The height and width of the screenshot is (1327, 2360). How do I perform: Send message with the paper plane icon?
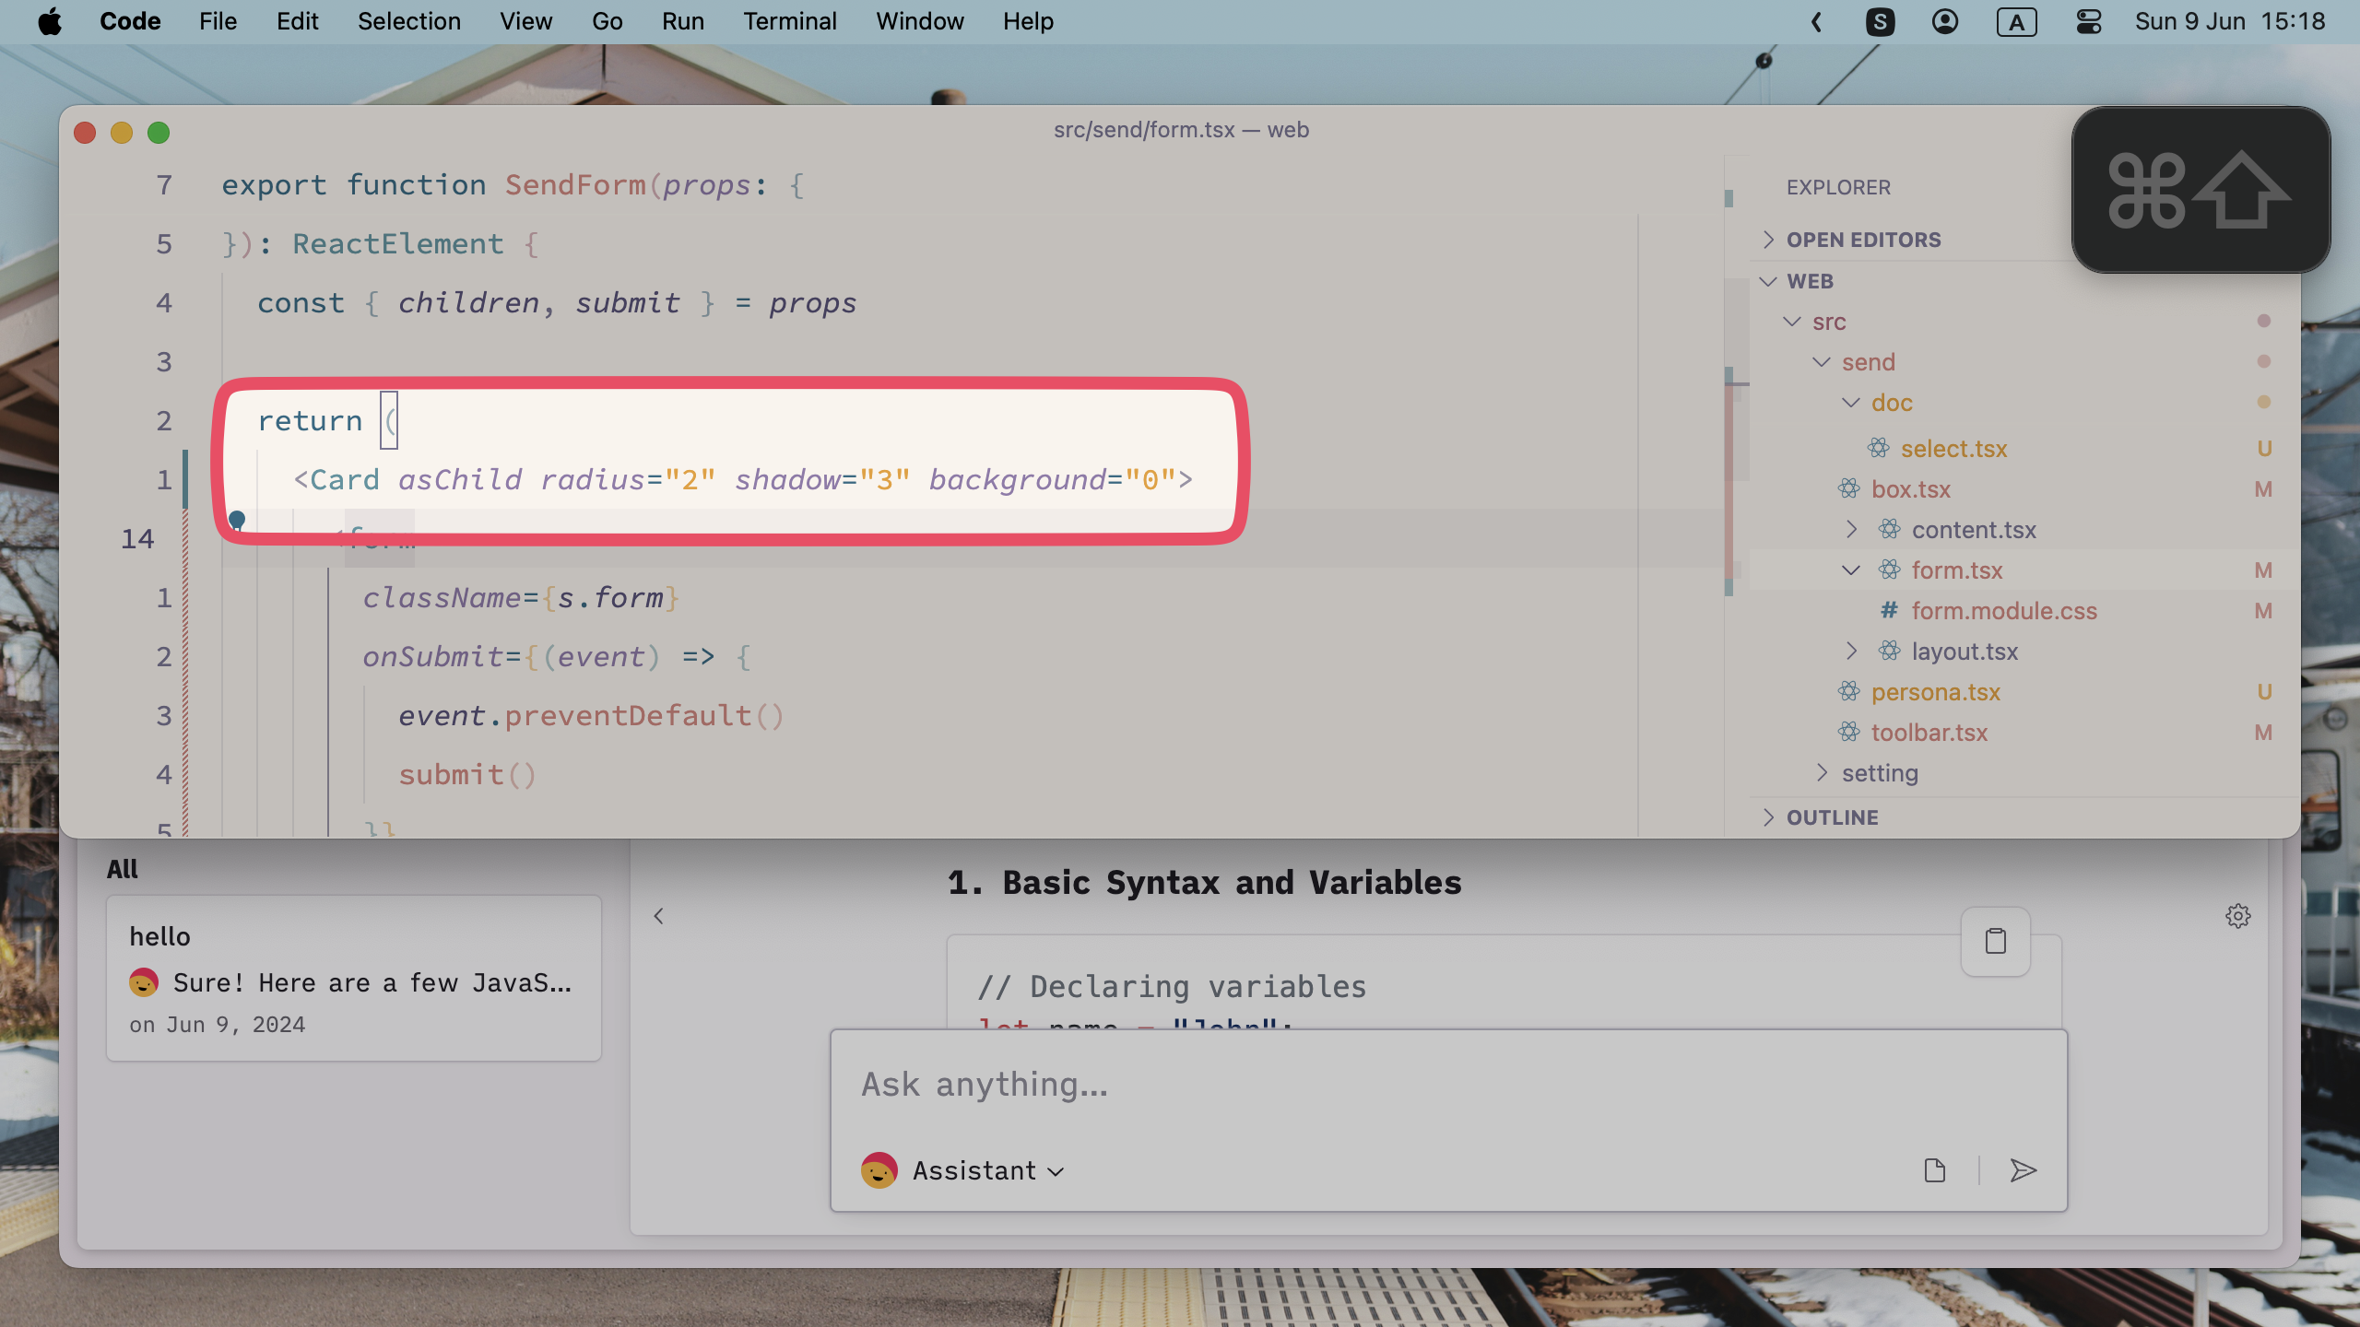coord(2023,1170)
